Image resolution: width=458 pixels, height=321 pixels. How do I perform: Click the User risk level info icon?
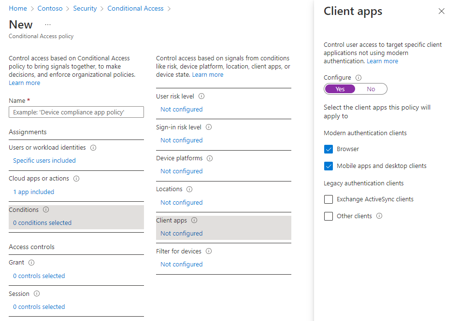click(201, 96)
